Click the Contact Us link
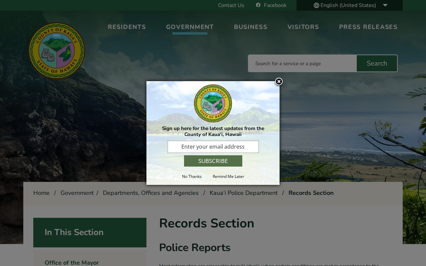The height and width of the screenshot is (266, 426). pyautogui.click(x=231, y=5)
